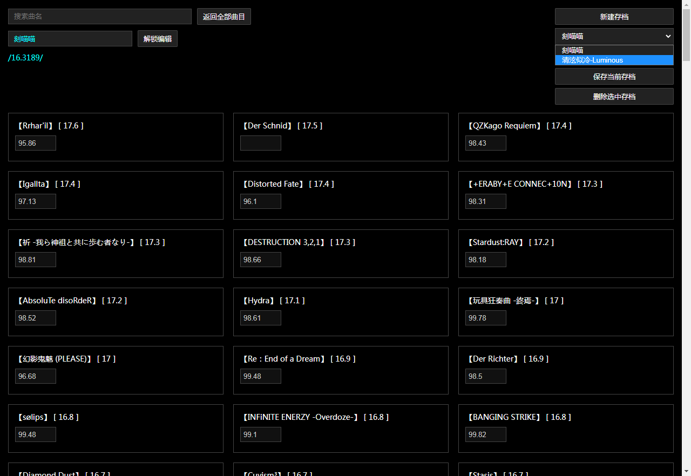Click the BANGING STRIKE score field
The image size is (691, 476).
click(x=486, y=434)
